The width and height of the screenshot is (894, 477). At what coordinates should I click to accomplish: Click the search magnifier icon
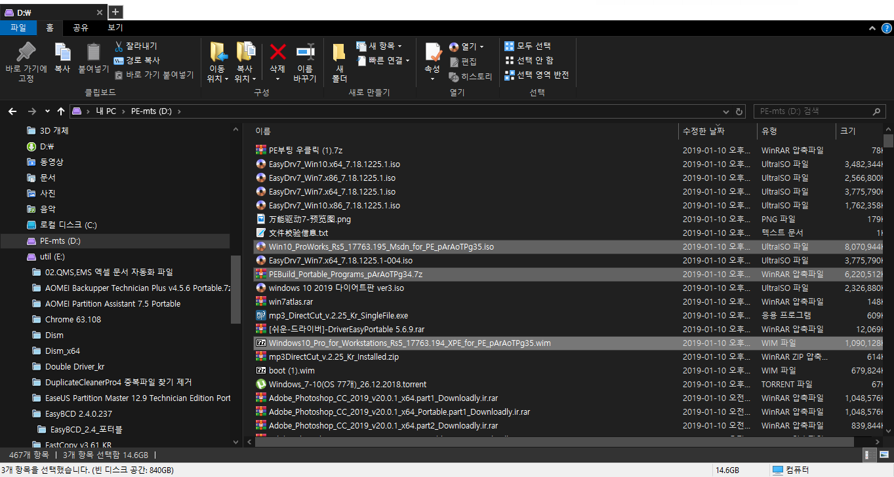tap(876, 111)
